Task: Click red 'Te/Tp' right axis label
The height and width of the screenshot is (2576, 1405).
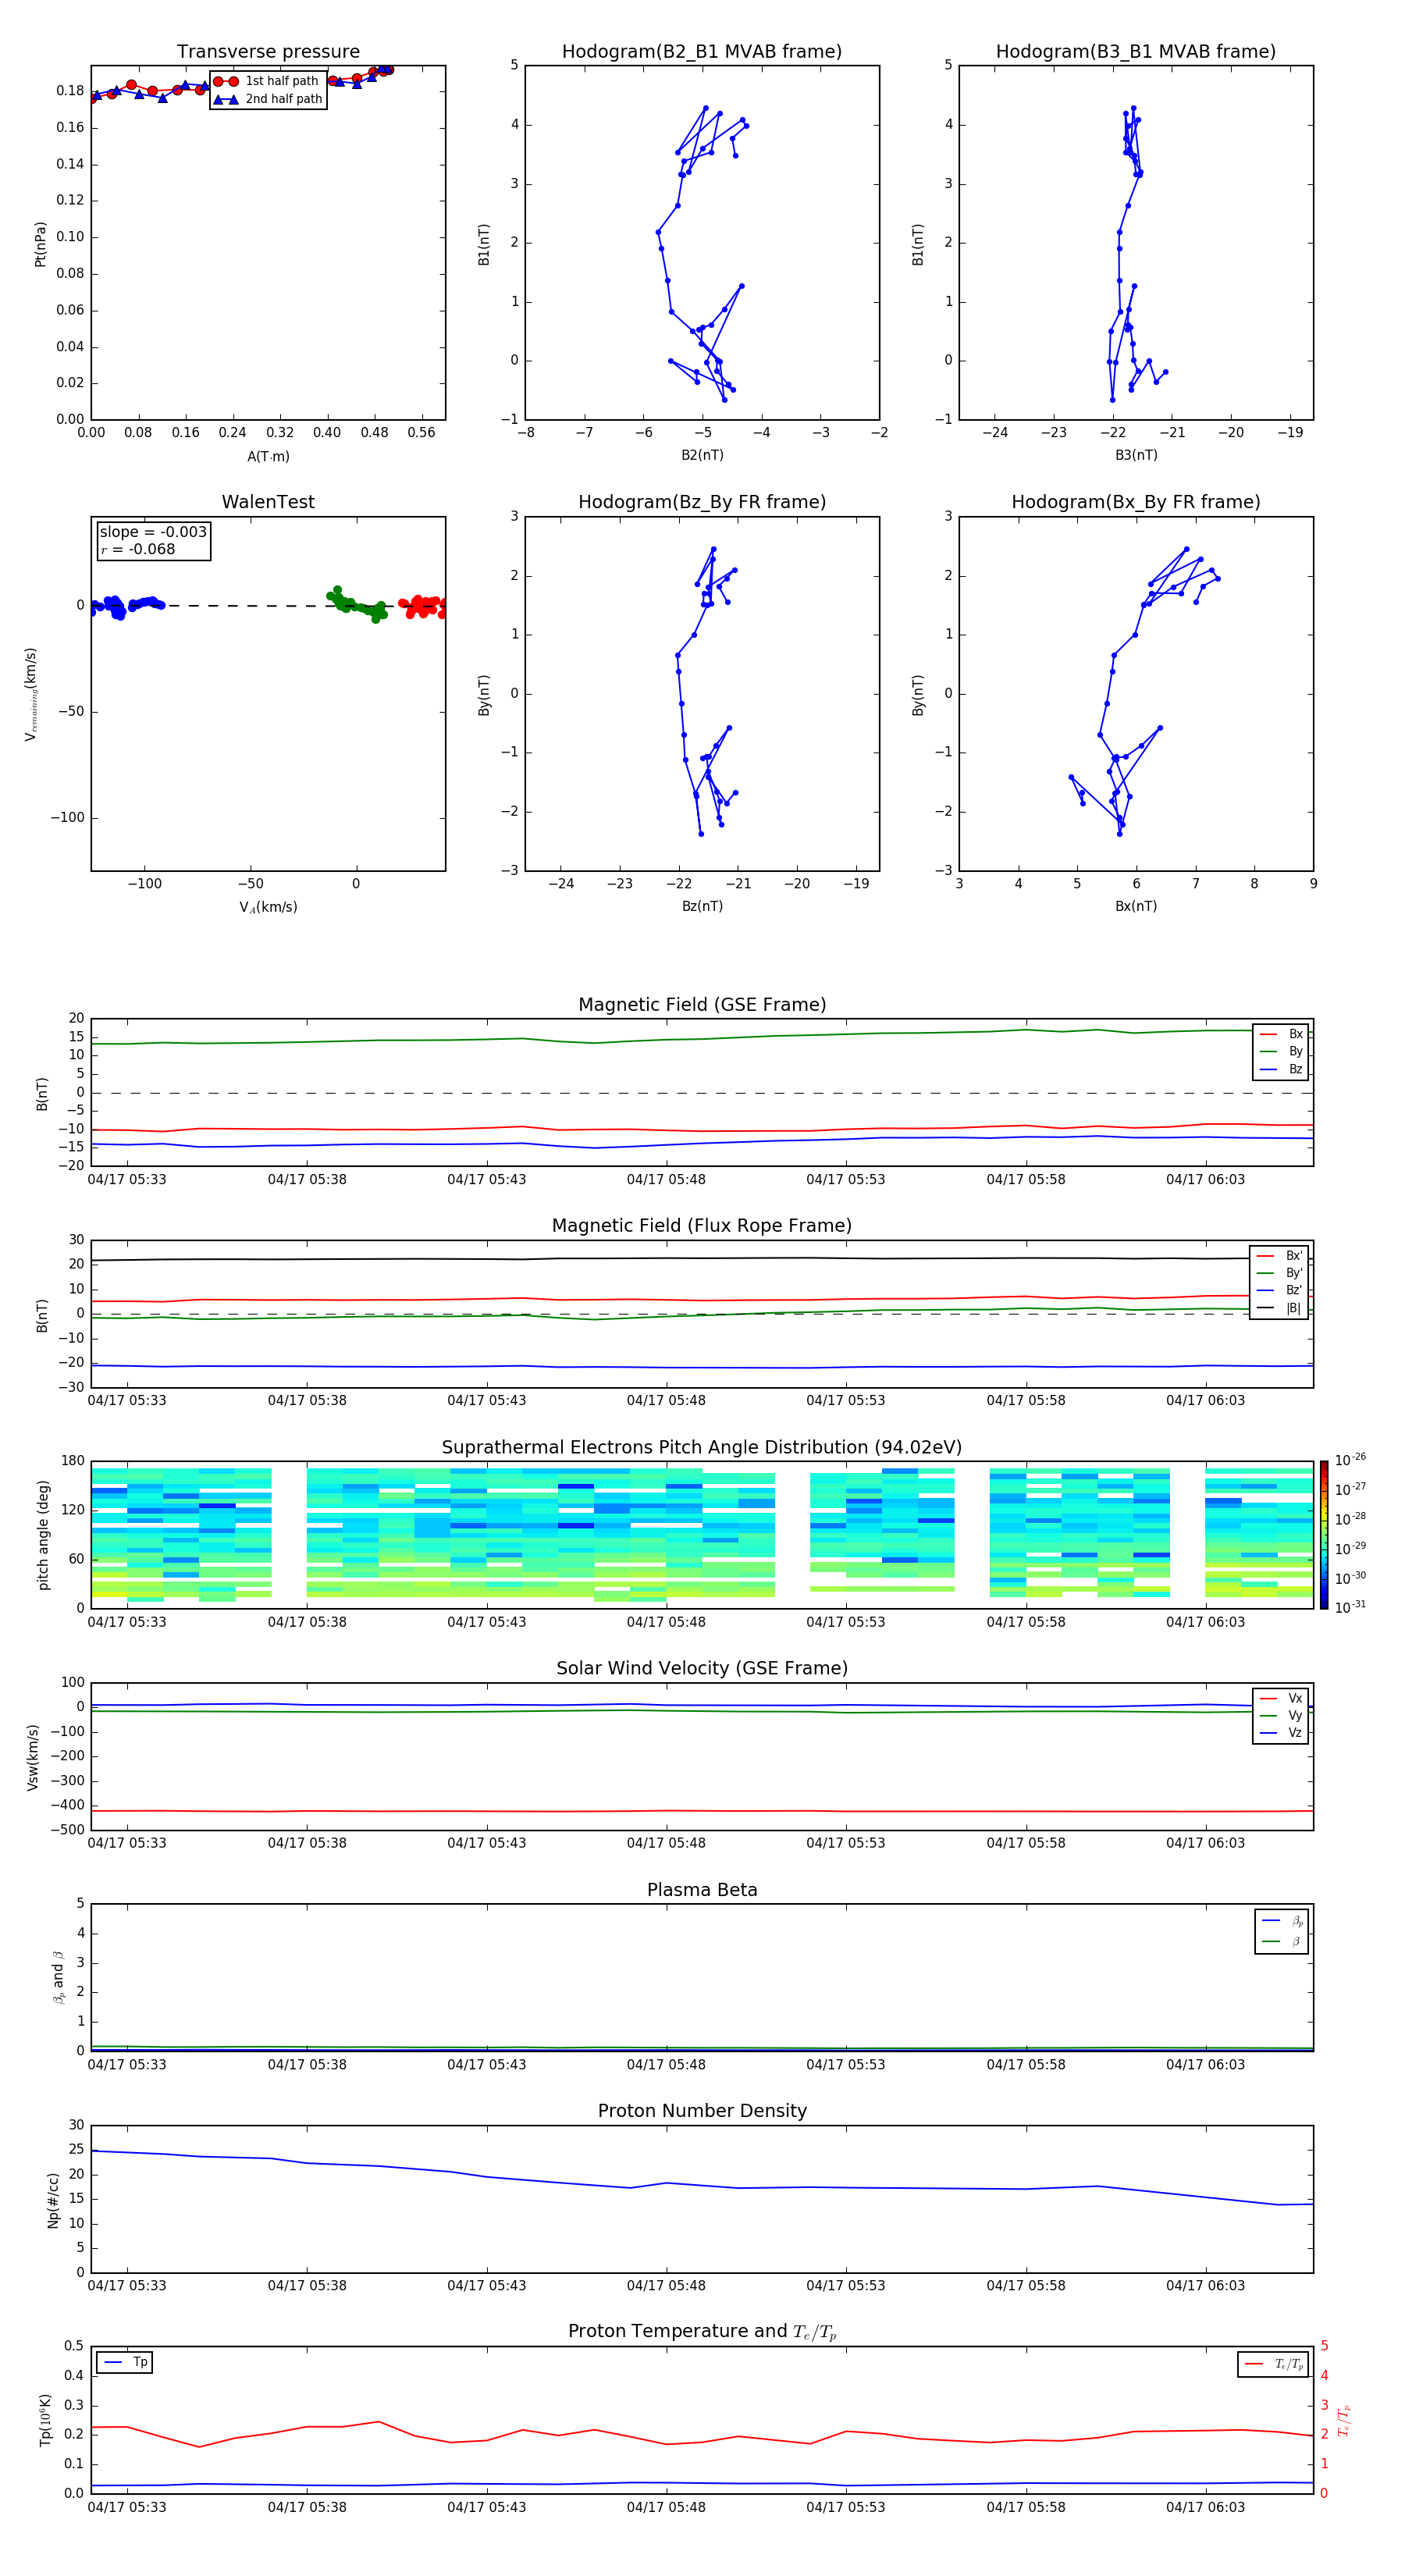Action: tap(1343, 2421)
